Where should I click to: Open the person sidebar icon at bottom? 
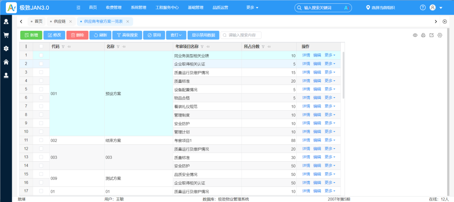coord(6,75)
